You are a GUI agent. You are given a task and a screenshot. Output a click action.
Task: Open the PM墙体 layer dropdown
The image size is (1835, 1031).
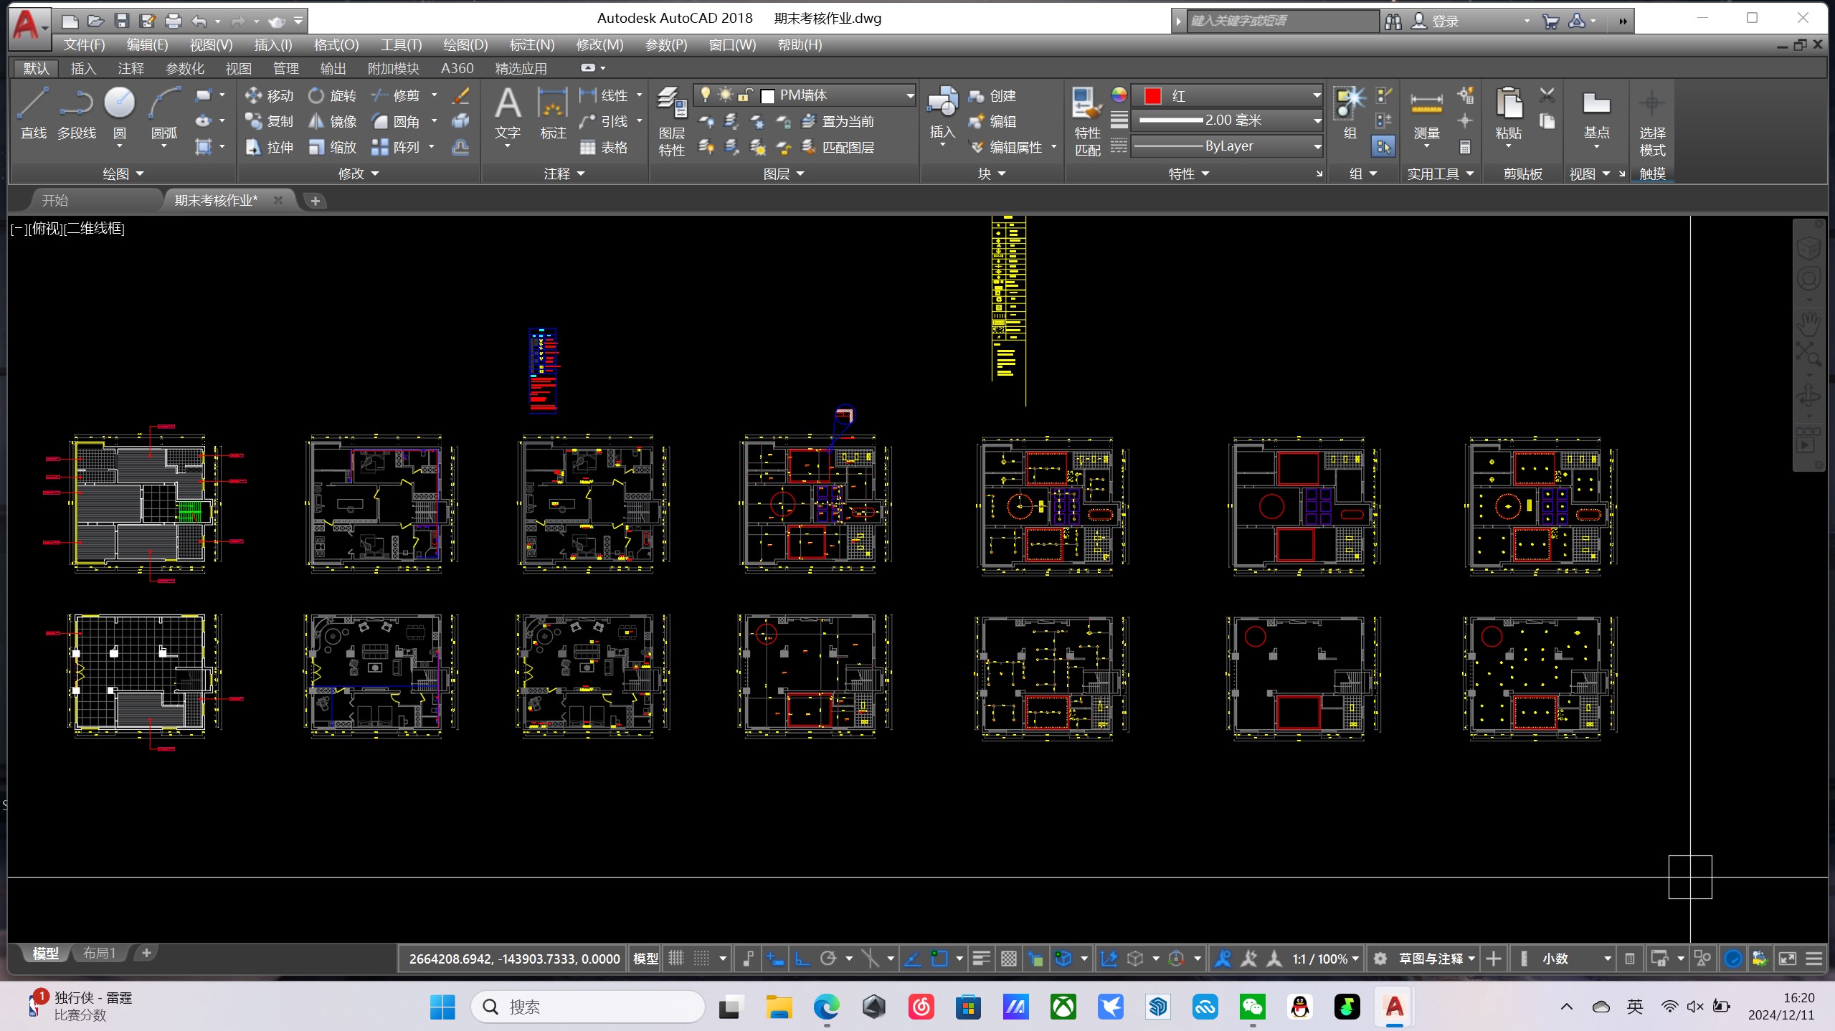[909, 95]
